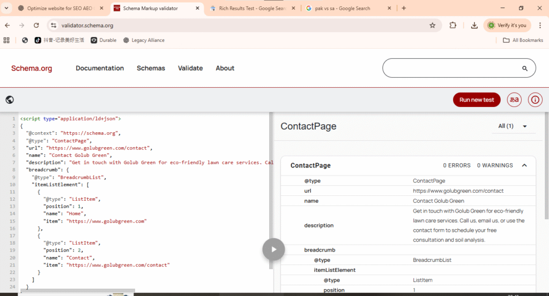Click the code editor vertical scrollbar
Image resolution: width=549 pixels, height=296 pixels.
click(271, 191)
